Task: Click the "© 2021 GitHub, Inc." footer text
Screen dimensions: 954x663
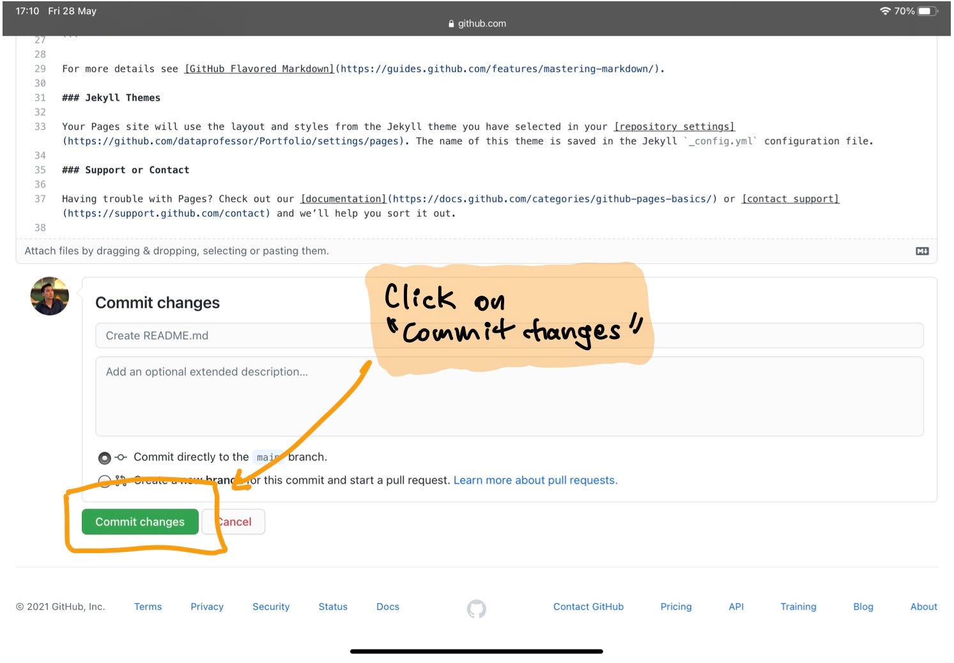Action: [61, 607]
